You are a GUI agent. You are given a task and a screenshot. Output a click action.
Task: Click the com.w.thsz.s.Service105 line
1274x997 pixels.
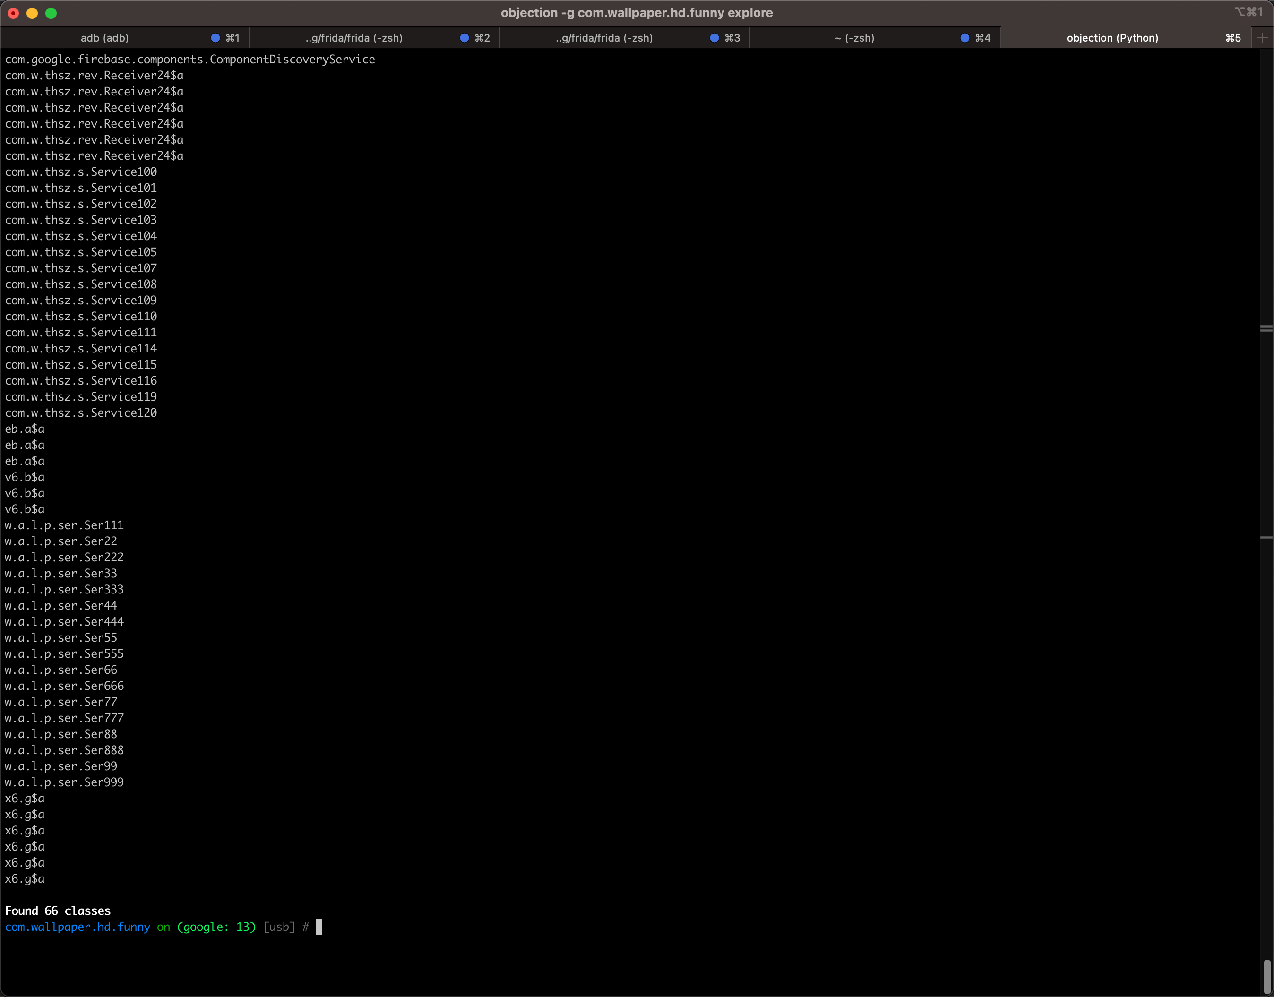pos(81,252)
